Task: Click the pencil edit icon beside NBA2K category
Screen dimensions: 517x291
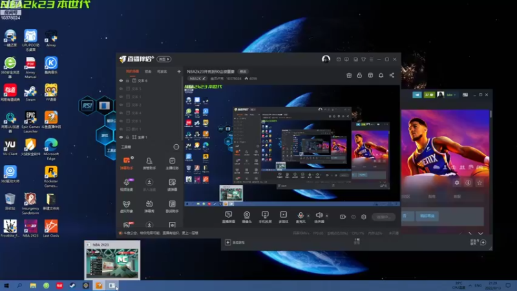Action: pyautogui.click(x=204, y=78)
